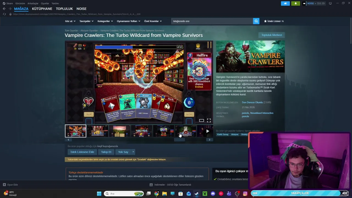Launch Google Chrome from taskbar

click(x=156, y=194)
